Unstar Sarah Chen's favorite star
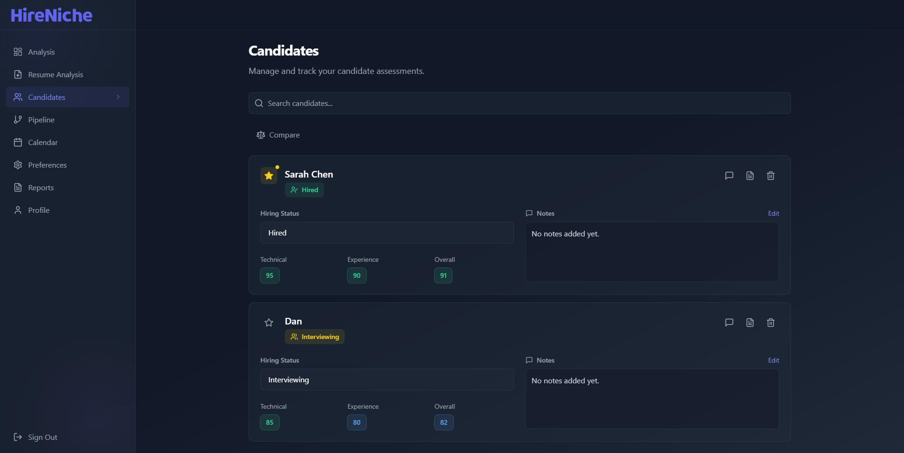Image resolution: width=904 pixels, height=453 pixels. (x=269, y=176)
